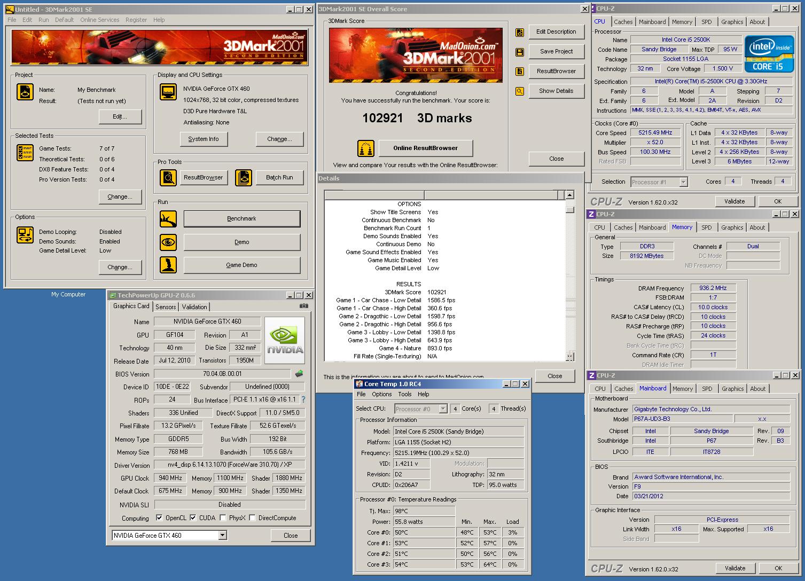Click the GPU-Z title bar icon
Viewport: 805px width, 581px height.
(x=112, y=295)
